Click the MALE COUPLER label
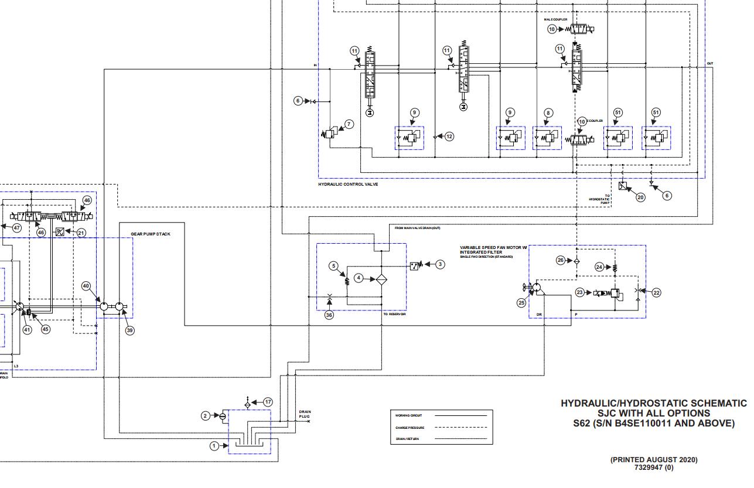 pyautogui.click(x=555, y=20)
